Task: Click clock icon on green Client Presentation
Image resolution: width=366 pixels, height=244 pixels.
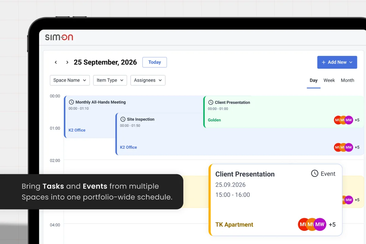Action: (210, 102)
